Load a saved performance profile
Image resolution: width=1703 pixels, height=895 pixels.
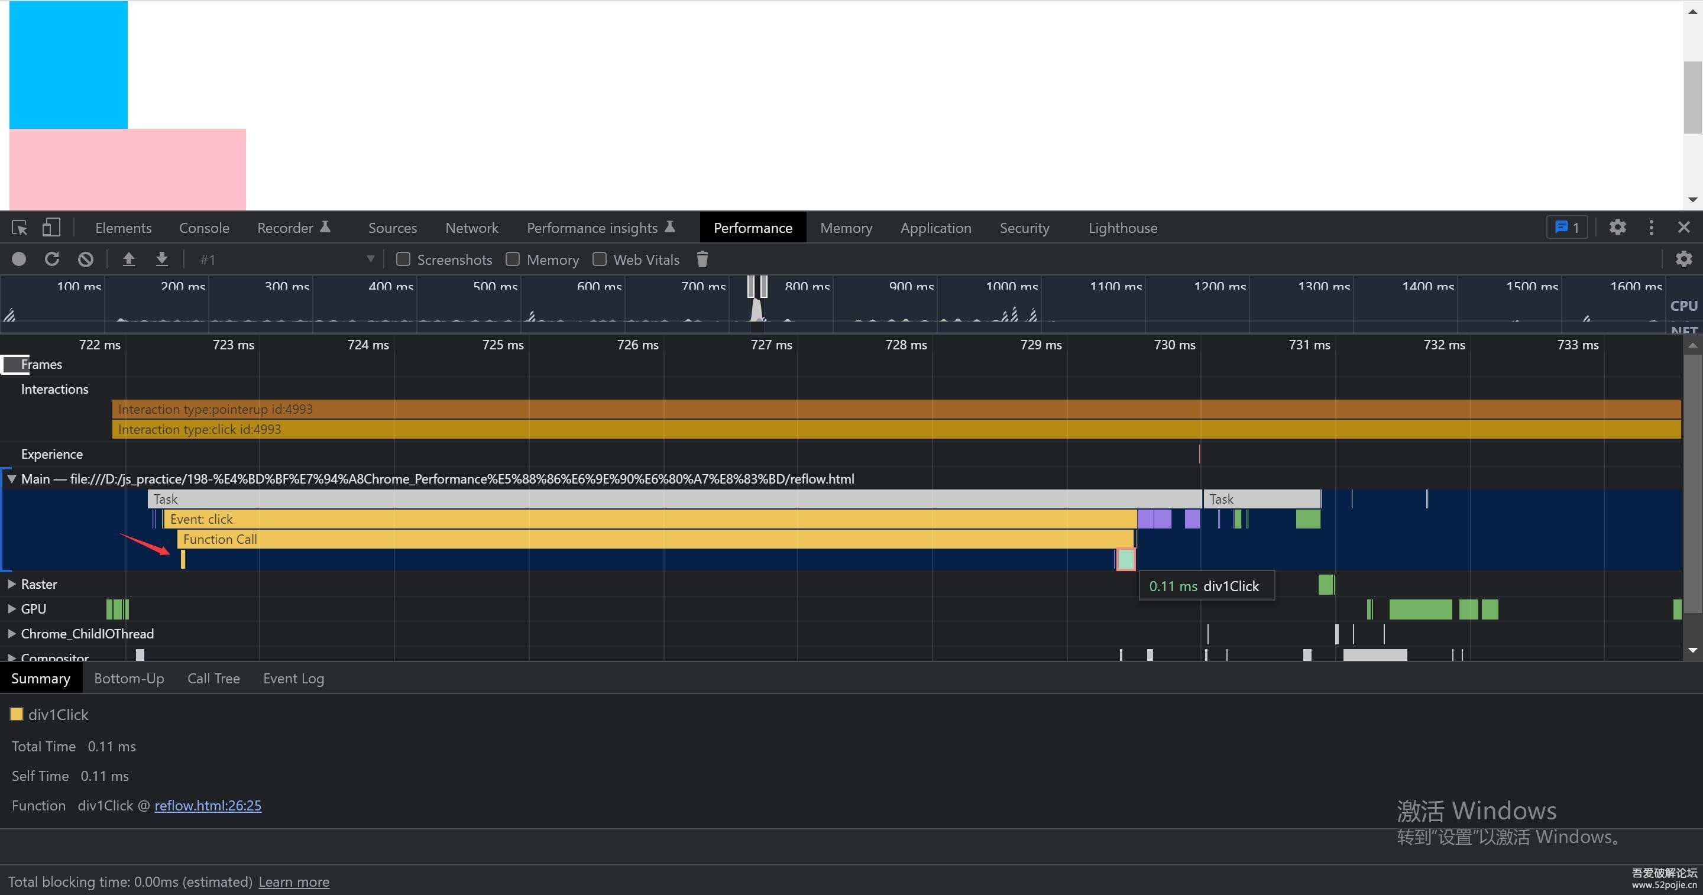coord(129,259)
